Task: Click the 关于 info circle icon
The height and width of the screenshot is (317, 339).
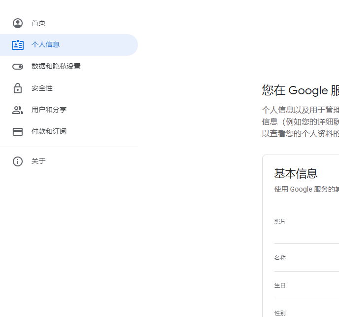Action: 18,161
